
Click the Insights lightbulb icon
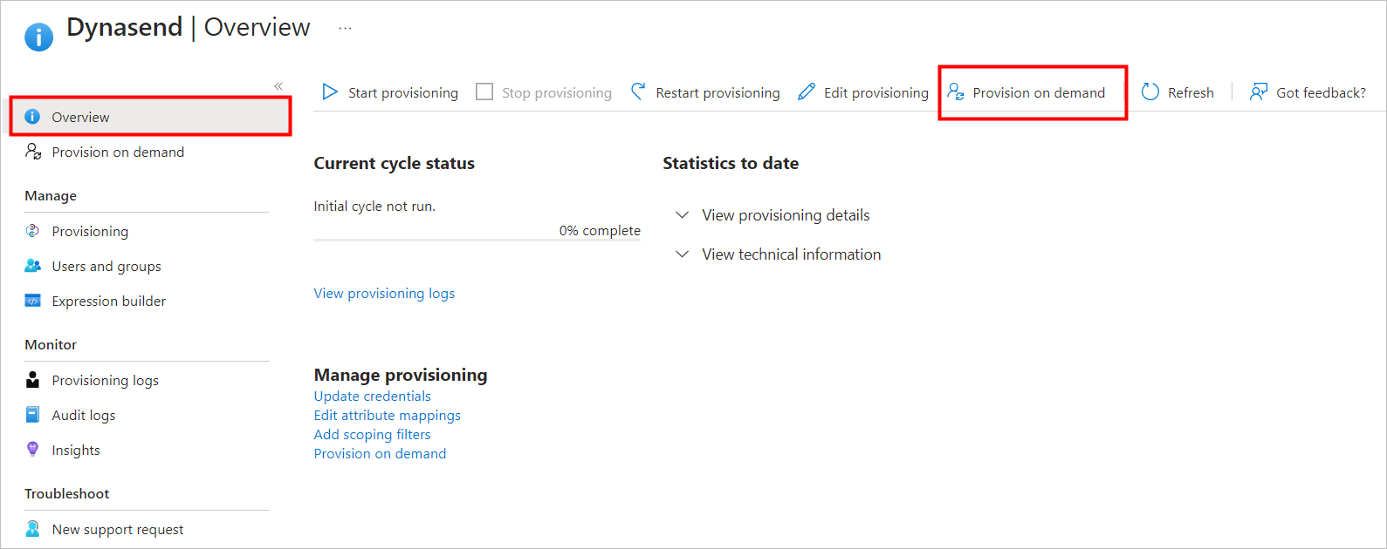coord(32,449)
